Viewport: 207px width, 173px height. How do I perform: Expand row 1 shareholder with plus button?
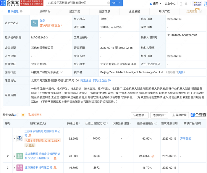14,138
